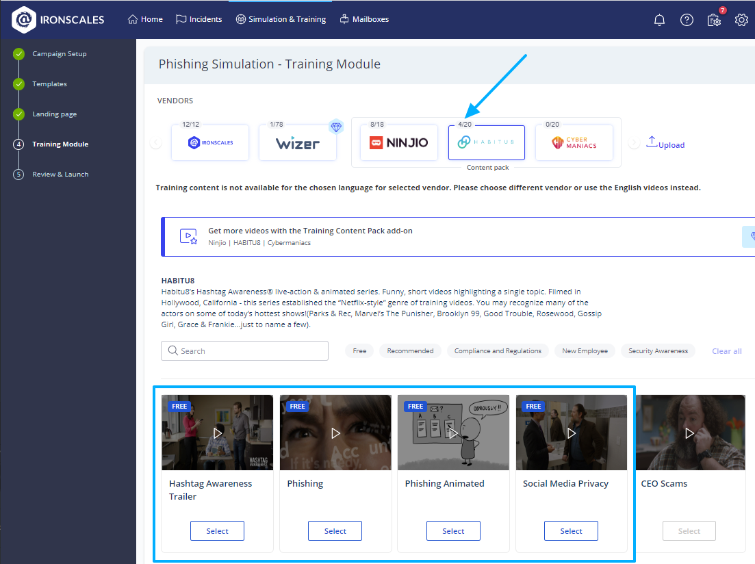Open the Settings gear icon
The image size is (755, 564).
742,20
